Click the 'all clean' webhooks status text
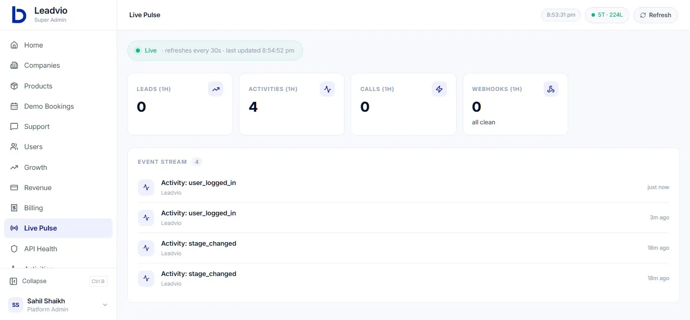 (x=483, y=122)
